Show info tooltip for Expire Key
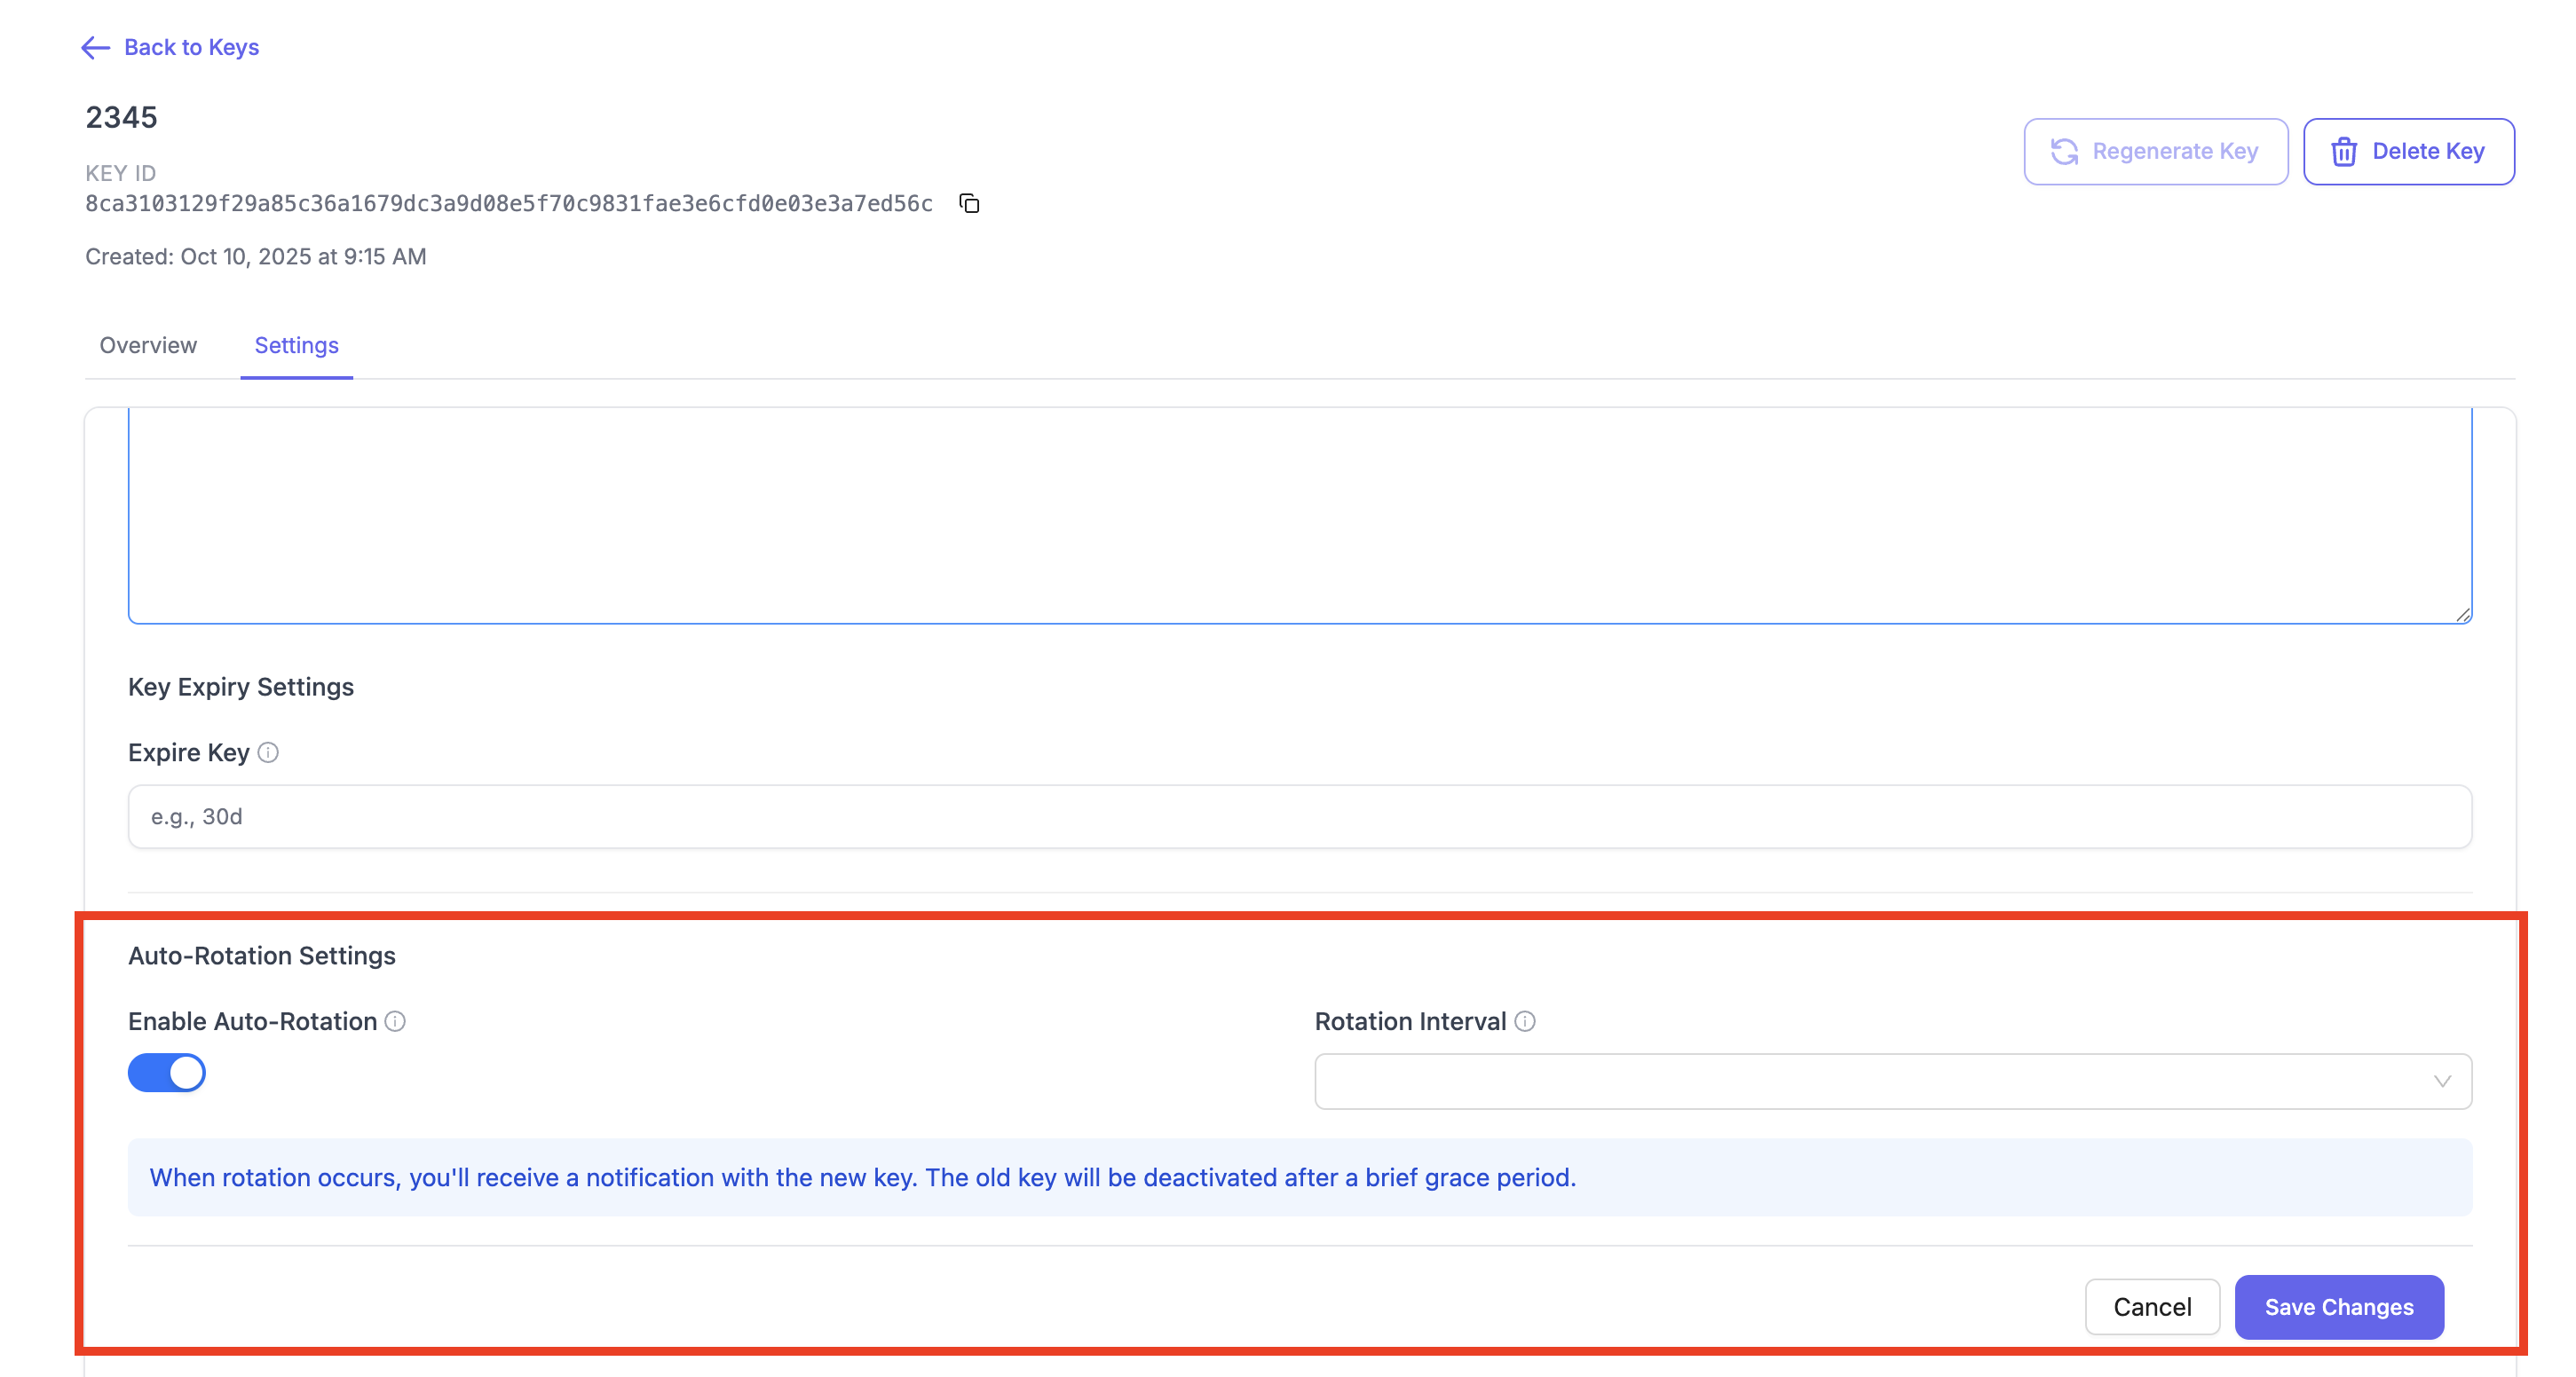Viewport: 2576px width, 1377px height. pos(268,752)
